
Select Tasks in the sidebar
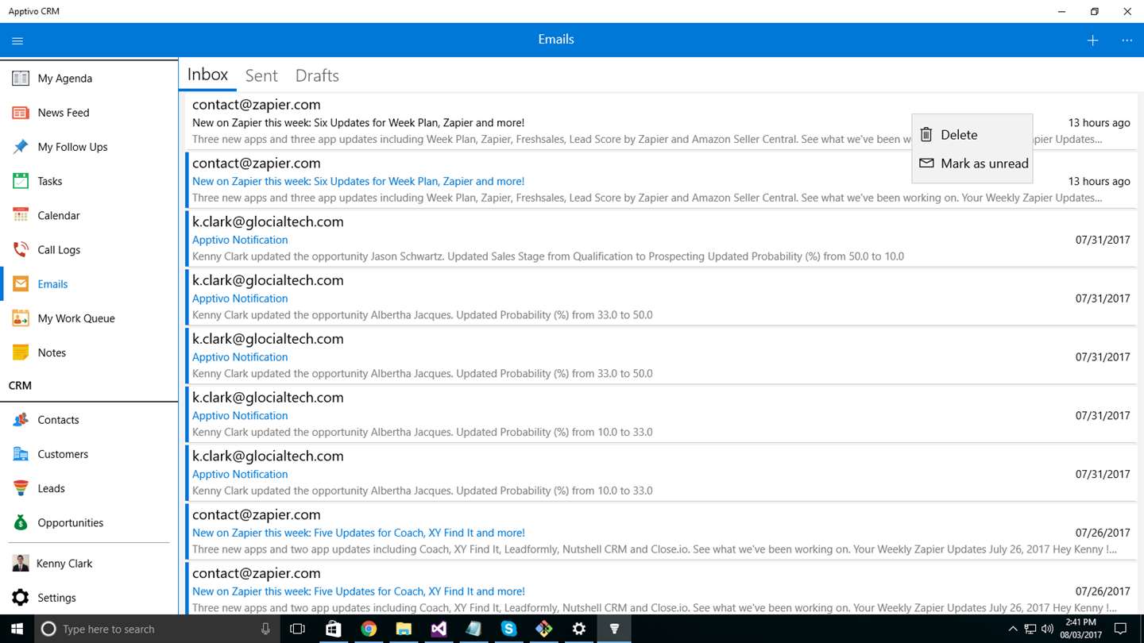(89, 181)
